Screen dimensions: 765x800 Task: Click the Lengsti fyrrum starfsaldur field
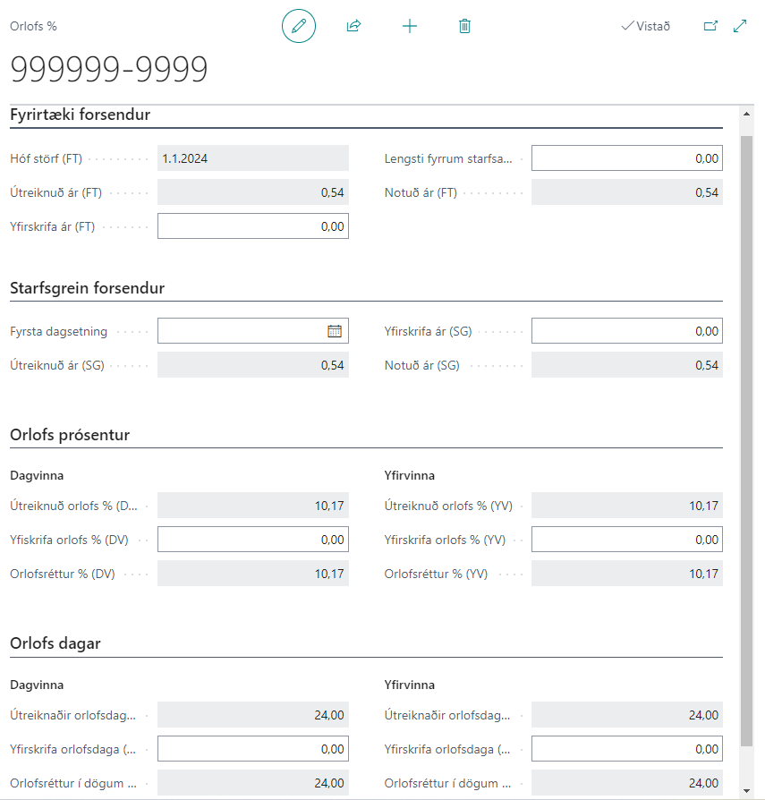626,158
